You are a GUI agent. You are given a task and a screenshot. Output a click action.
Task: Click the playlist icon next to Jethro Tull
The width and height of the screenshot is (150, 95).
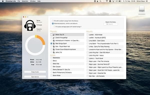54,52
